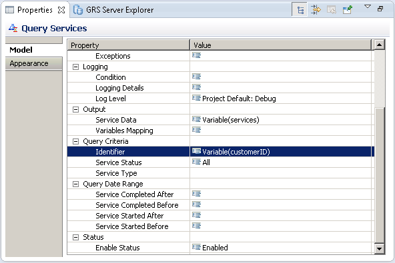Open the Model section tab

pyautogui.click(x=34, y=50)
